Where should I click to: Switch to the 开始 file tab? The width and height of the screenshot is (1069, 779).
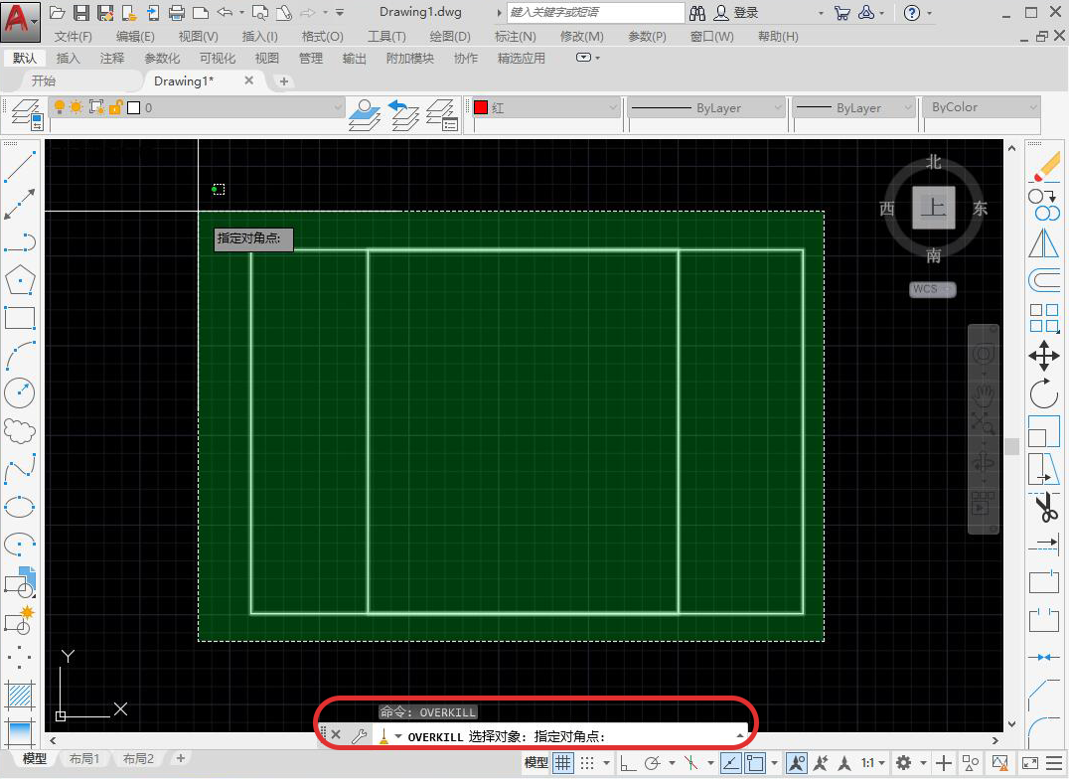[x=44, y=80]
